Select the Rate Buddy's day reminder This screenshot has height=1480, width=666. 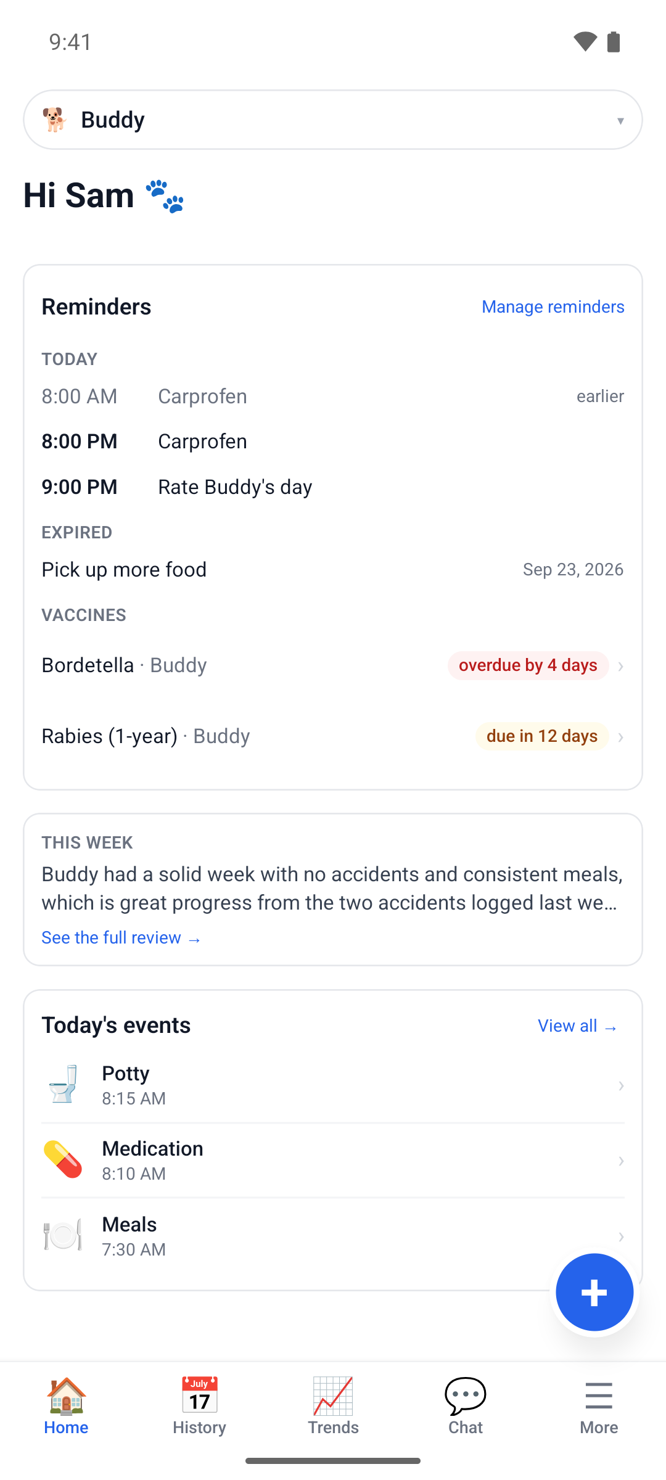point(333,487)
